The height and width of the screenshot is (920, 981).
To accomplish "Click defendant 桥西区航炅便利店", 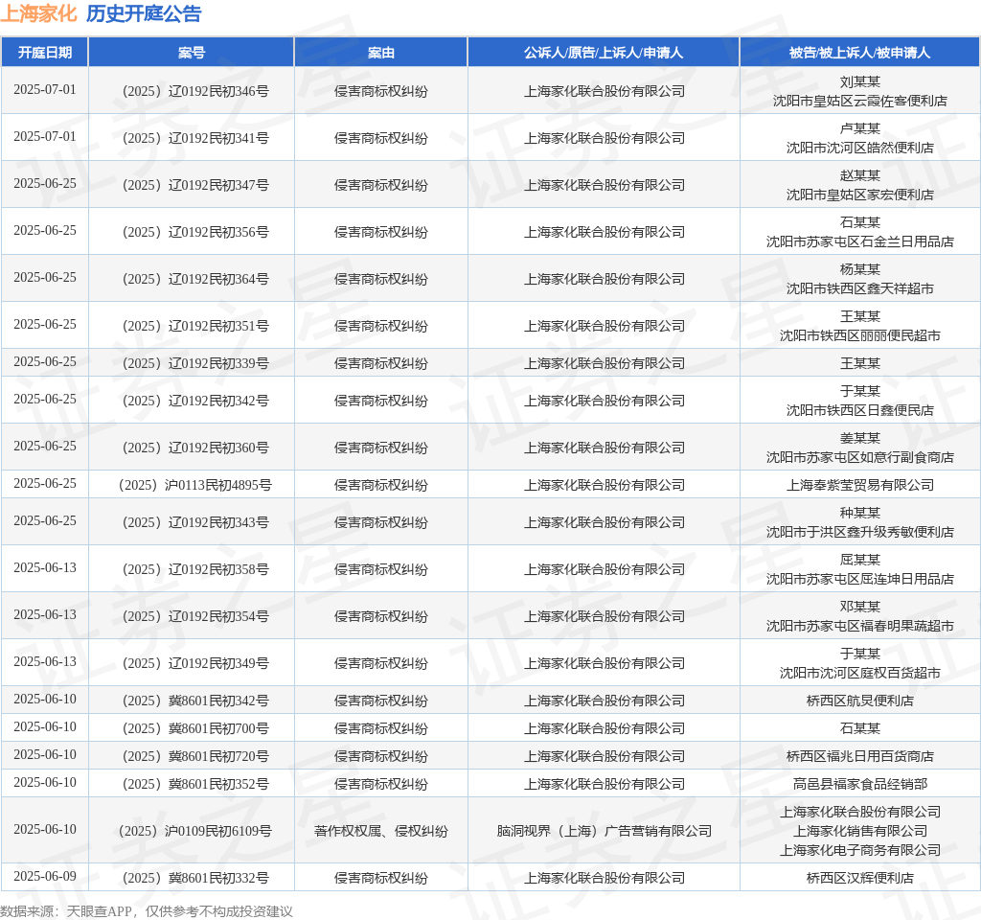I will [x=859, y=701].
